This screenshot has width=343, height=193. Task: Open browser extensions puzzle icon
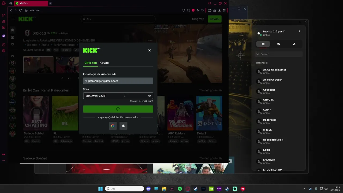point(210,10)
